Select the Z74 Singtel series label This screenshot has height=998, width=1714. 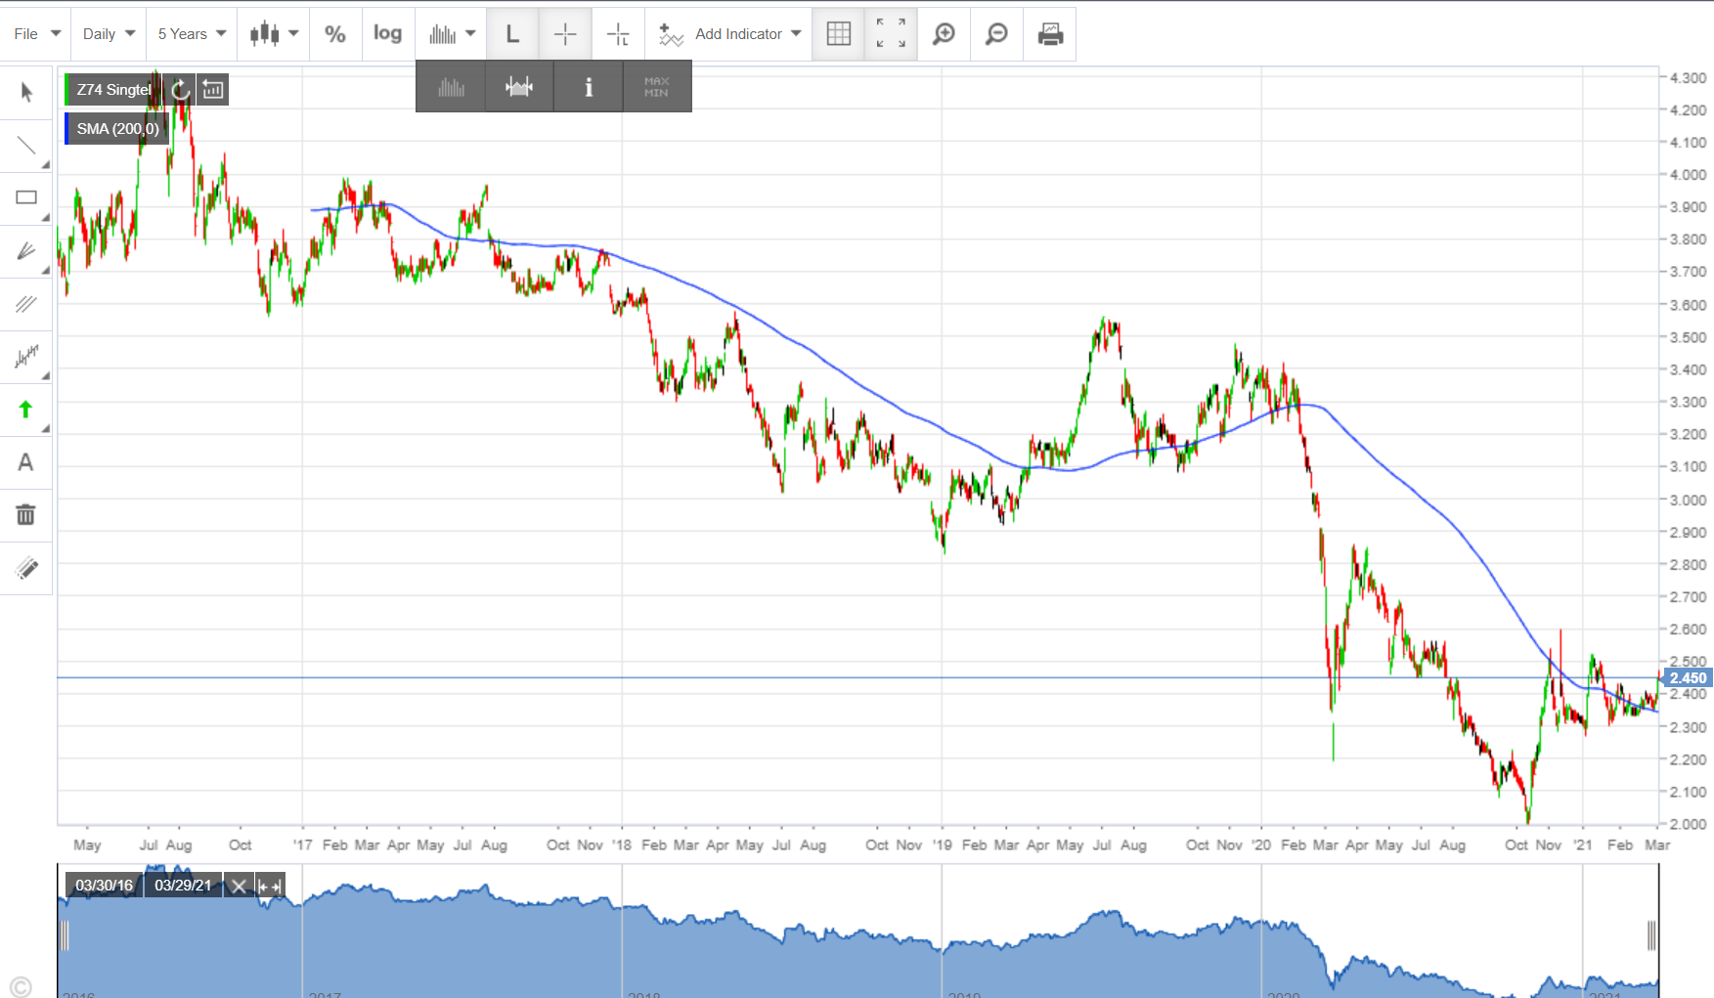pos(114,90)
